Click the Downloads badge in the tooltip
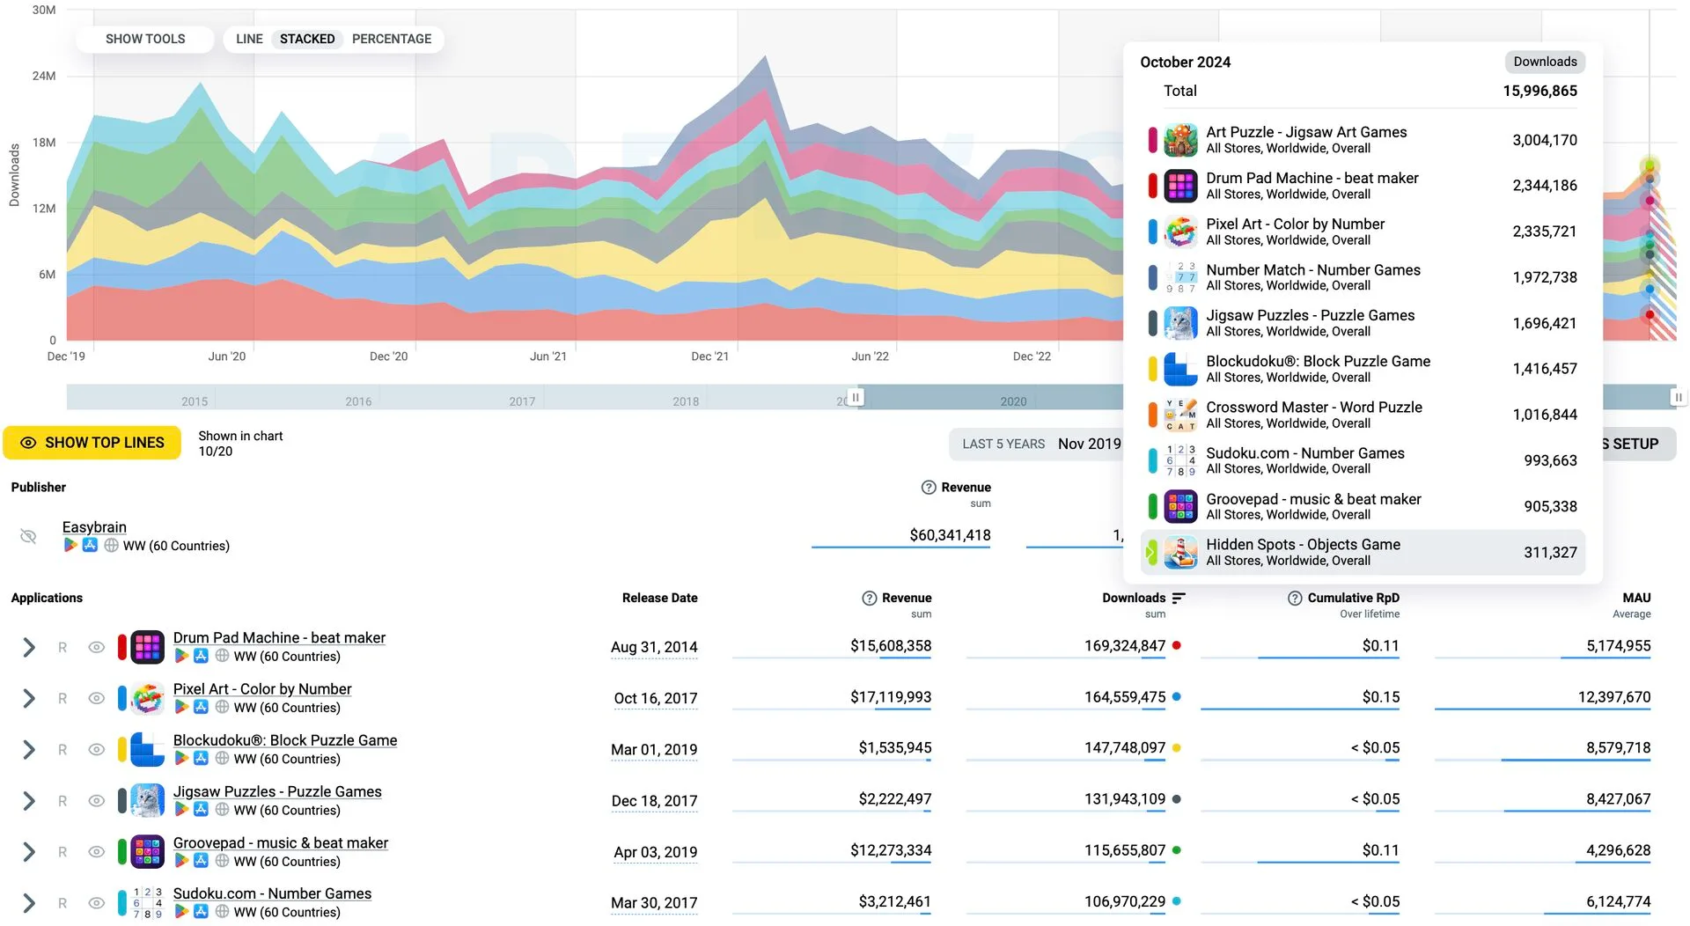1690x926 pixels. click(x=1545, y=62)
